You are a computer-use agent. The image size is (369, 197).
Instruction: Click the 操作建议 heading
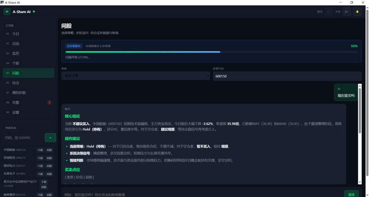(72, 139)
